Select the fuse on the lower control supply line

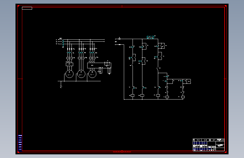(120, 45)
